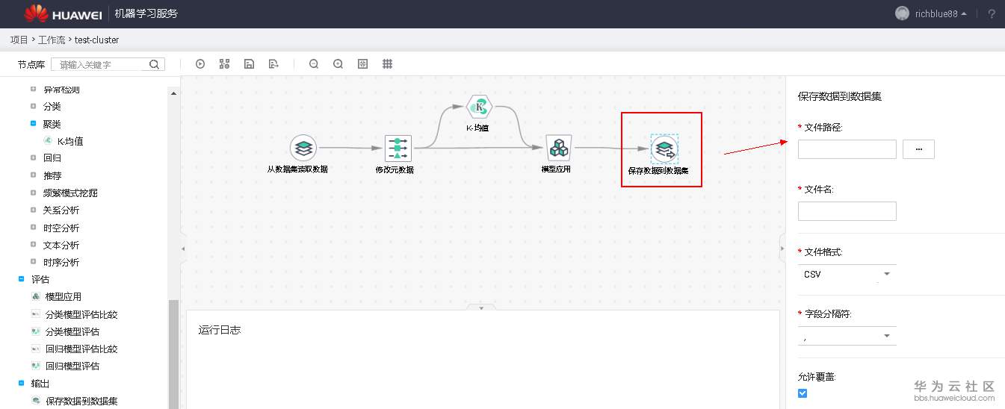Click the file path browse ... button
The height and width of the screenshot is (409, 1005).
pyautogui.click(x=918, y=149)
